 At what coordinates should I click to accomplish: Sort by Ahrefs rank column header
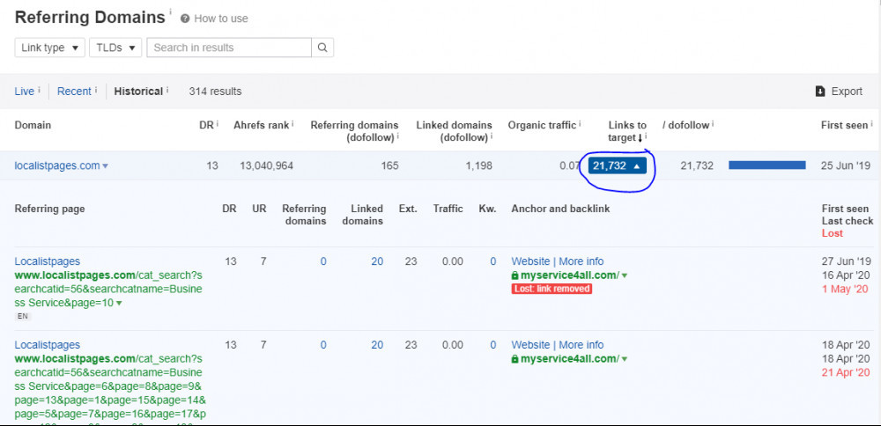coord(262,125)
